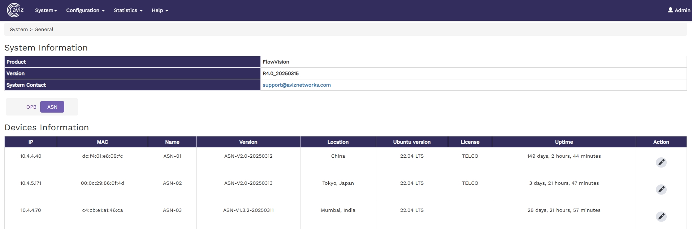The height and width of the screenshot is (240, 692).
Task: Click the ASN-02 name cell
Action: [172, 183]
